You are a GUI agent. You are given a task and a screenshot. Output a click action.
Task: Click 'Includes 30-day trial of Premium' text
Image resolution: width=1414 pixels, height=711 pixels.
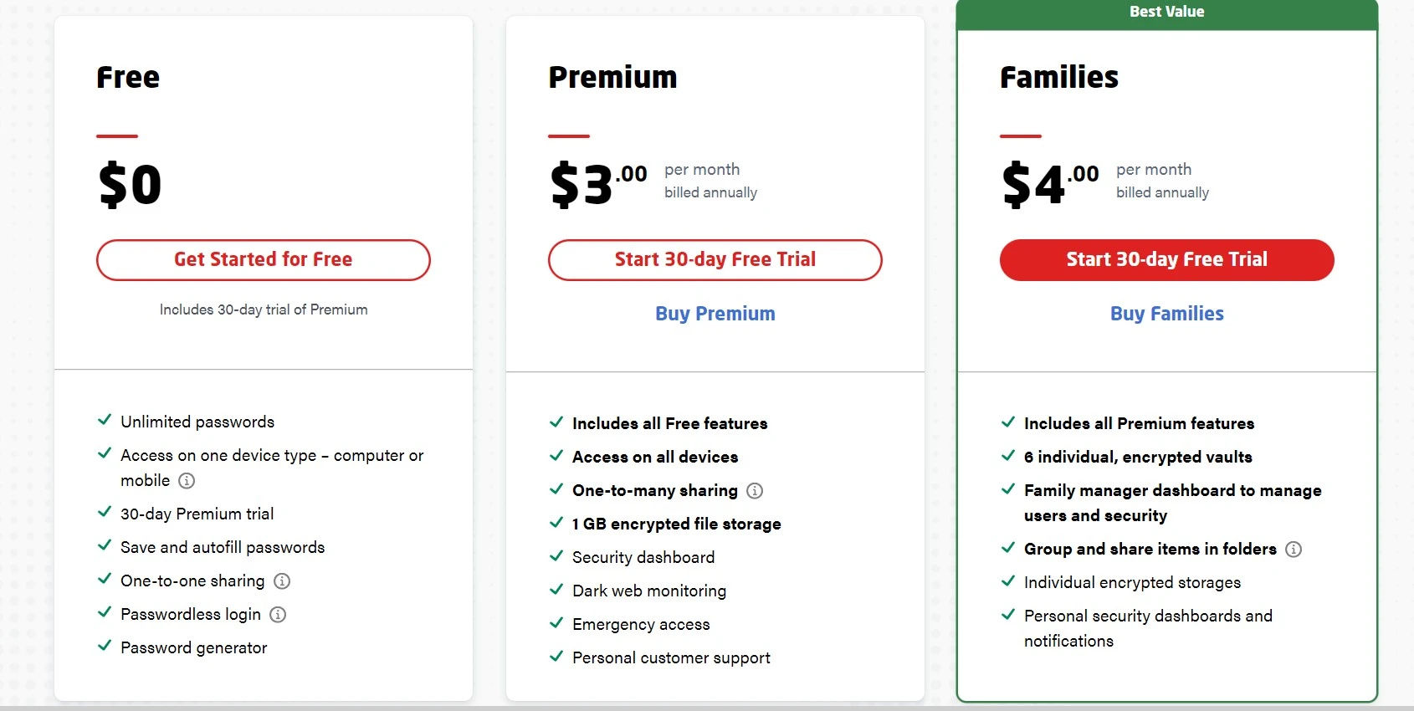click(264, 309)
